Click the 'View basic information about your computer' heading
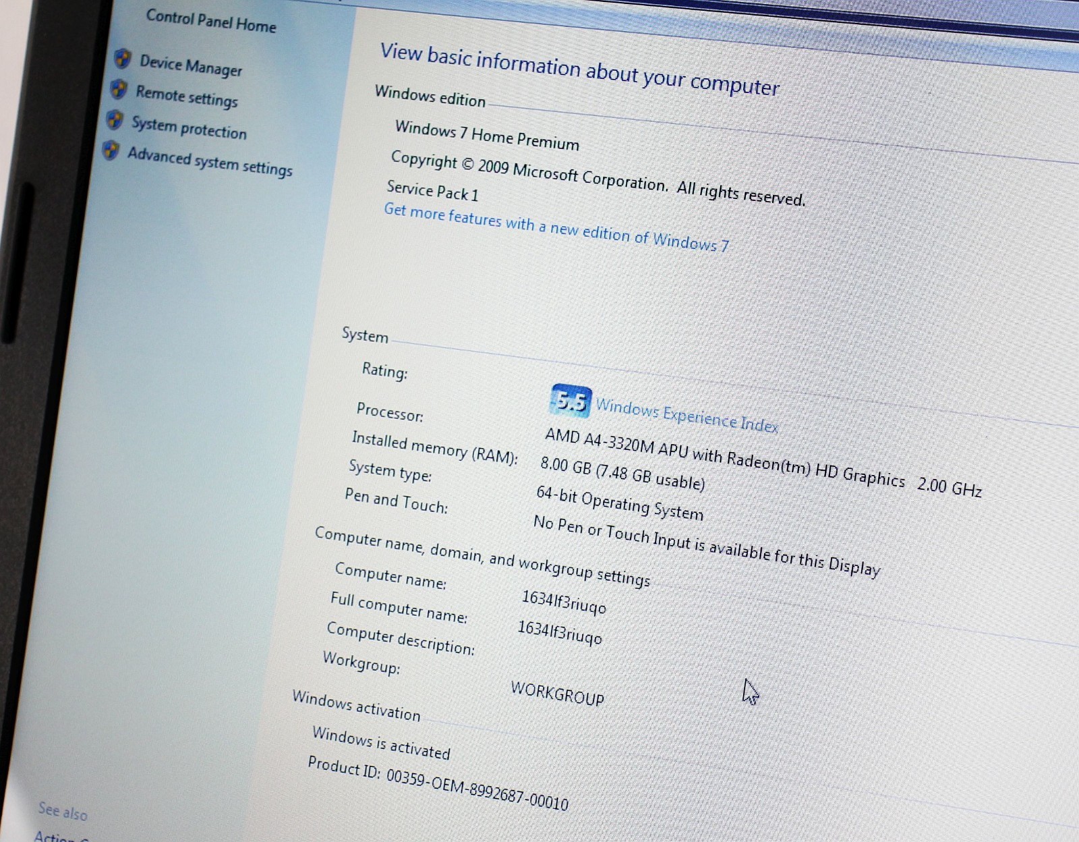Screen dimensions: 1079x842 click(x=580, y=69)
